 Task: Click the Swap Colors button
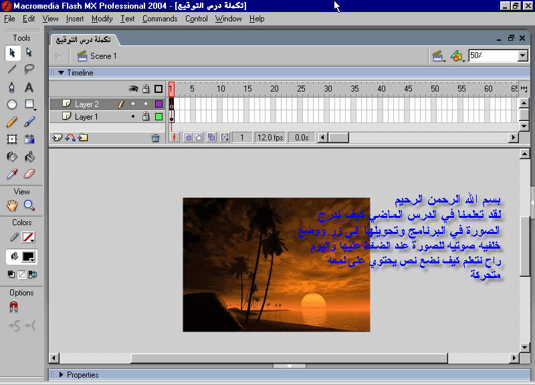[x=33, y=275]
